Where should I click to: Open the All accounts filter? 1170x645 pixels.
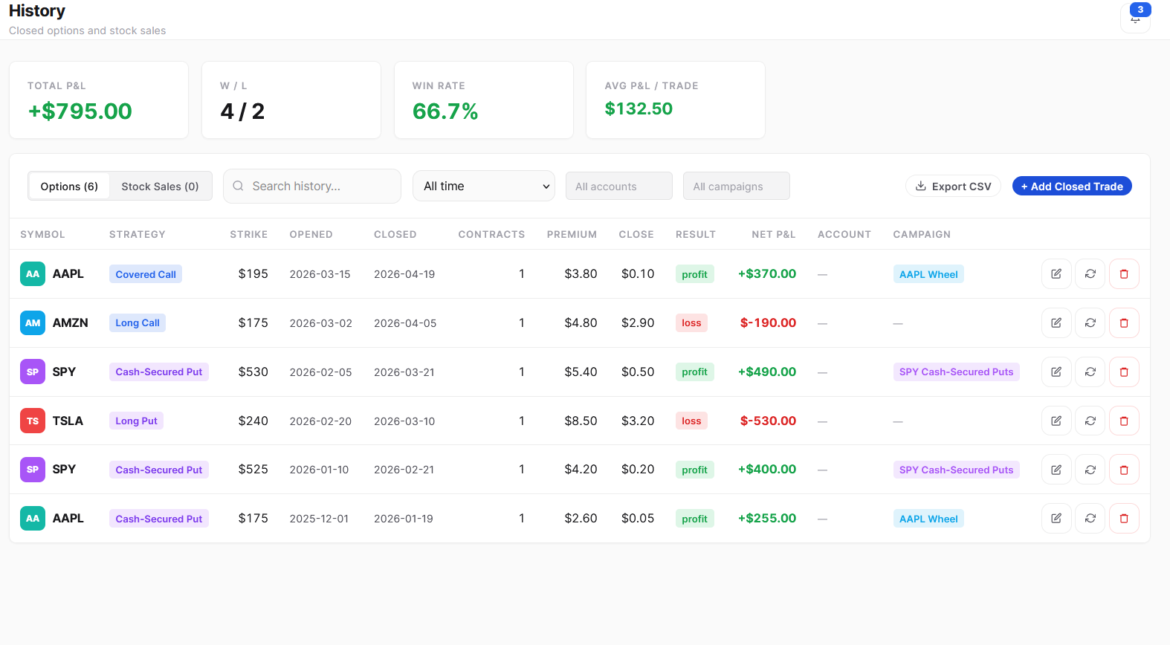619,186
